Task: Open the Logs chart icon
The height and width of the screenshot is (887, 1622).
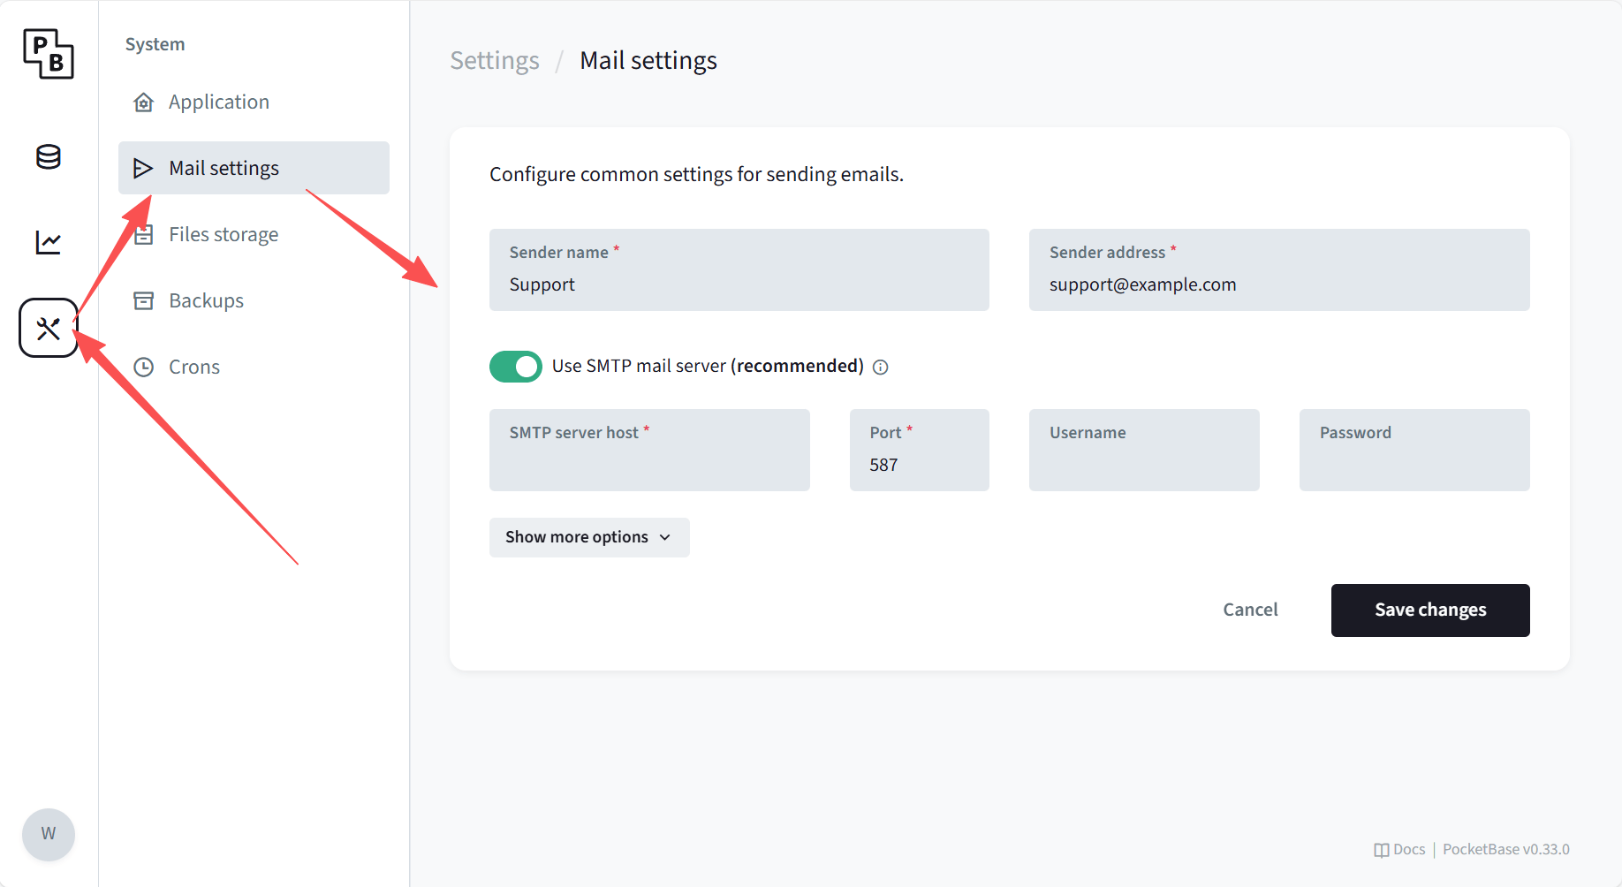Action: (49, 242)
